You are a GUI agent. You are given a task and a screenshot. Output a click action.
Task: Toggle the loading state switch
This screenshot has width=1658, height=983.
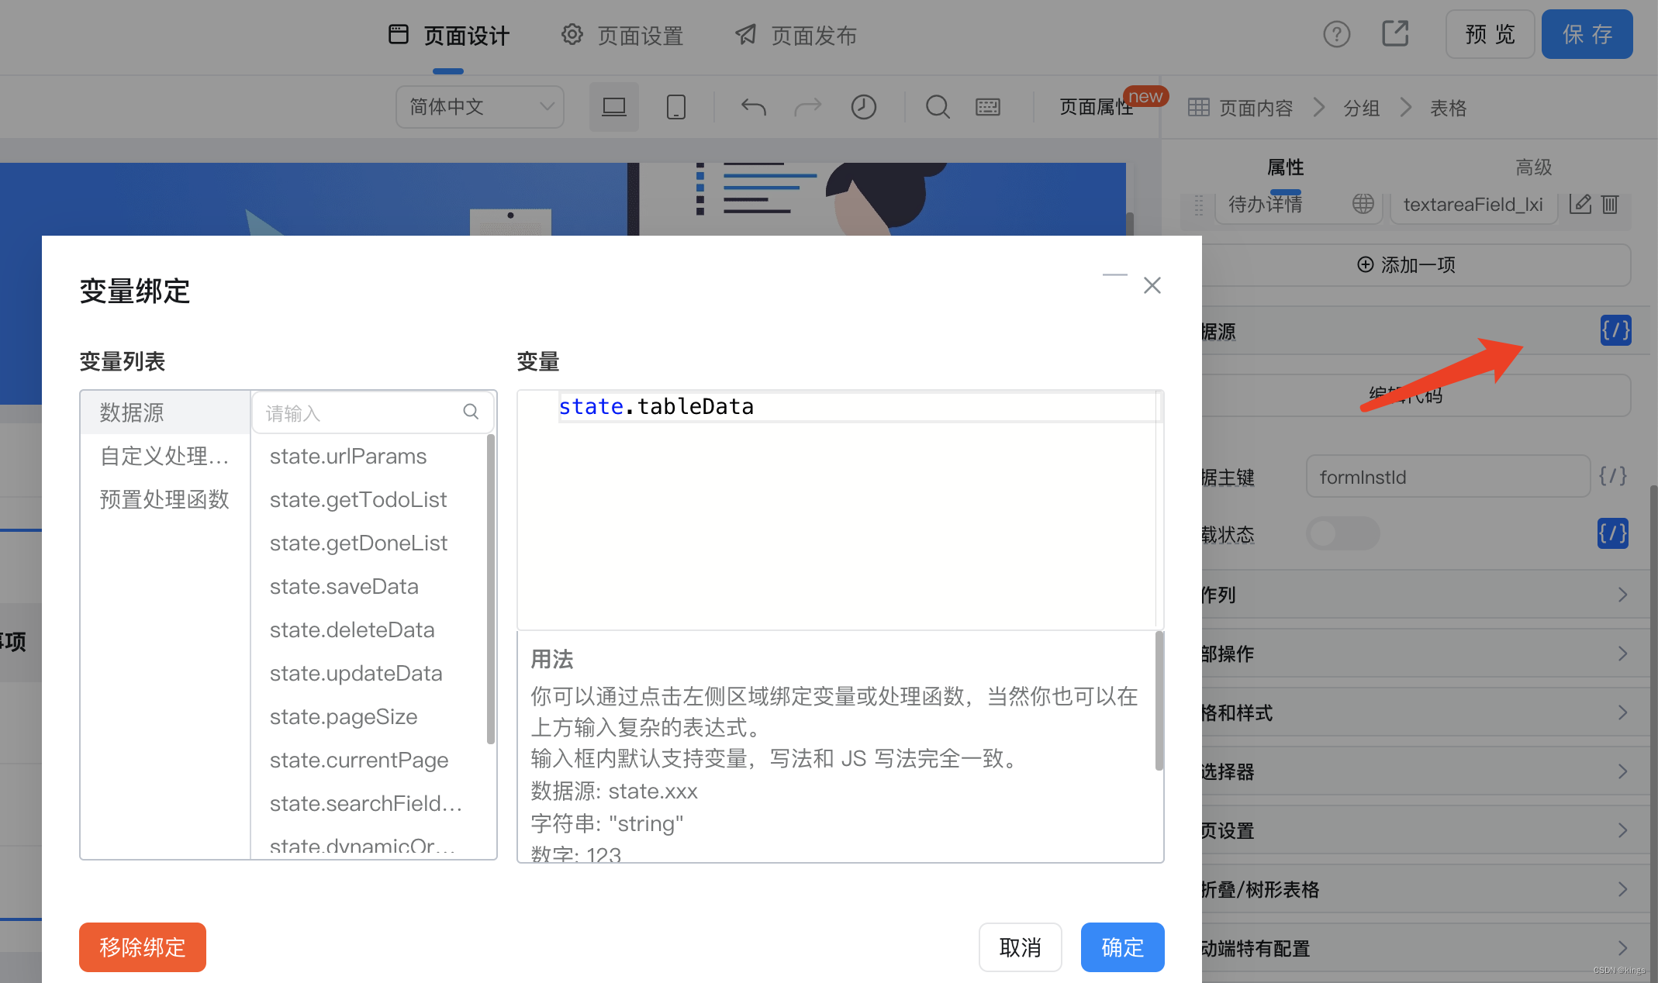coord(1342,533)
